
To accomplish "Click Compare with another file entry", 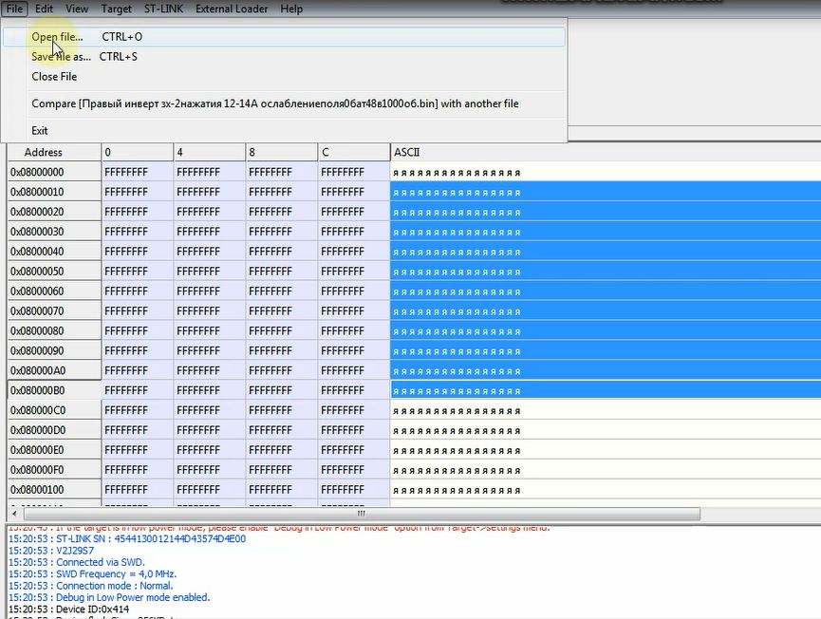I will click(275, 103).
